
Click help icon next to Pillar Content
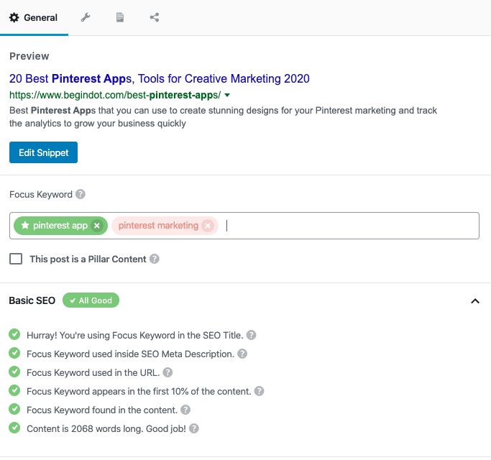point(155,259)
